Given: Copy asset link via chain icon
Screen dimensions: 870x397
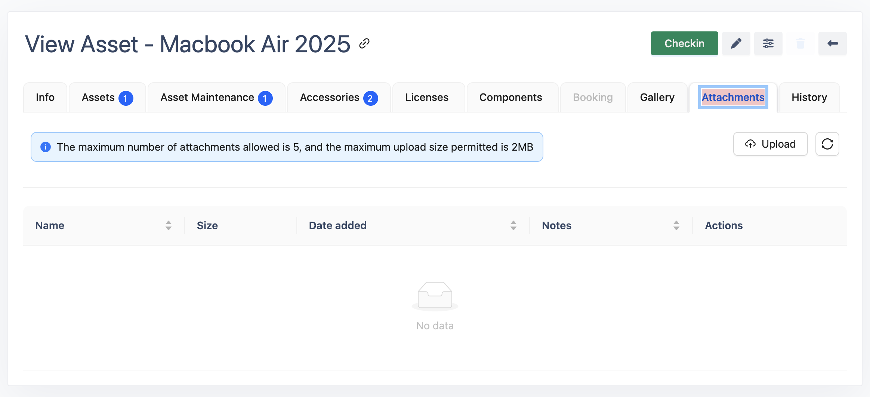Looking at the screenshot, I should pyautogui.click(x=364, y=44).
